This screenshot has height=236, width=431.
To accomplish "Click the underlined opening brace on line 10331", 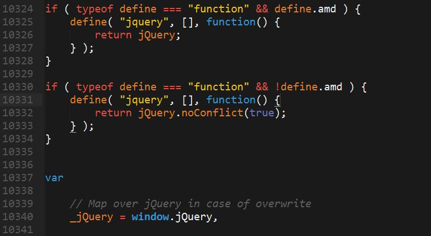I will point(277,100).
